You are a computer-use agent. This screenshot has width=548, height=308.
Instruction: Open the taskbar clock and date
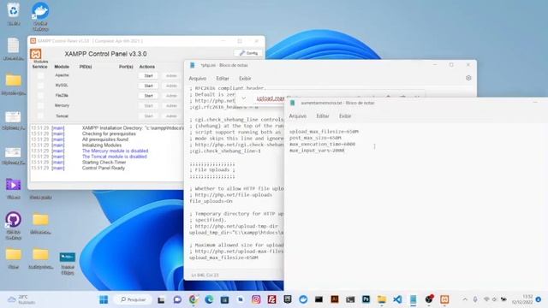[x=522, y=299]
